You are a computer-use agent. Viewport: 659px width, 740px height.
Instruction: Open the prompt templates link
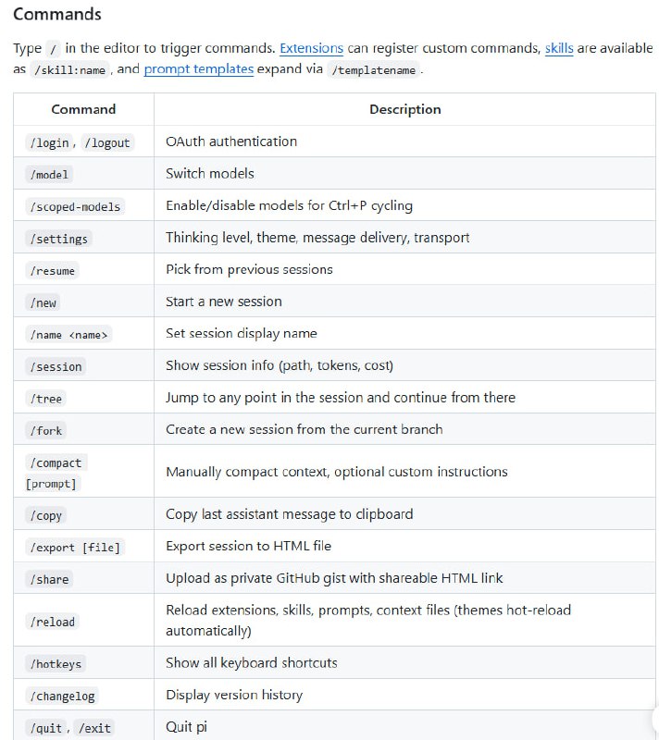pyautogui.click(x=198, y=68)
